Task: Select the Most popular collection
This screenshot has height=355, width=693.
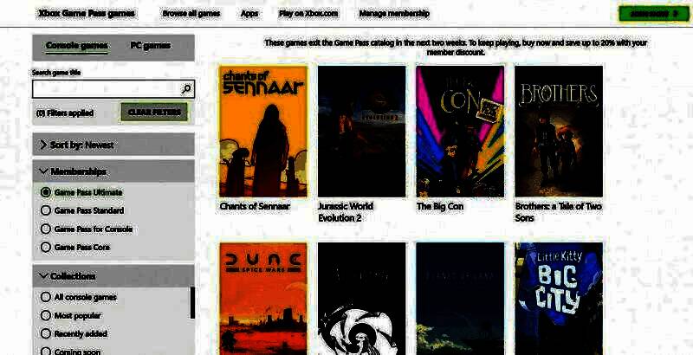Action: click(x=46, y=315)
